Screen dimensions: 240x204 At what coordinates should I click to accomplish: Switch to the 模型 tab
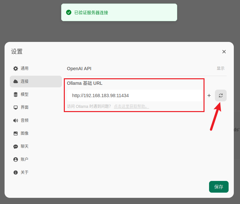coord(36,94)
